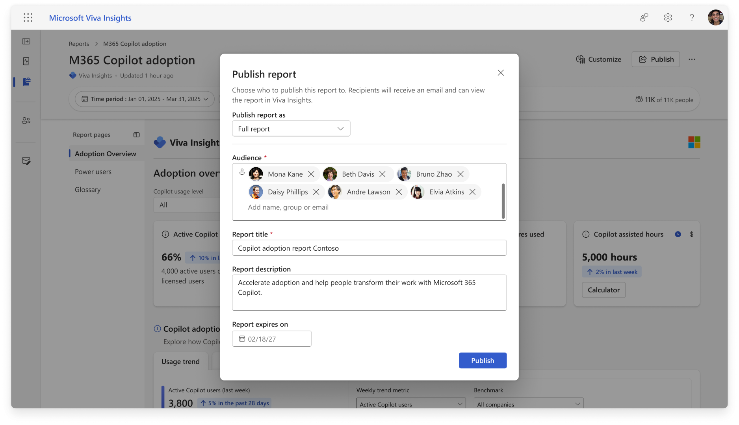Image resolution: width=739 pixels, height=425 pixels.
Task: Expand the Benchmark All companies dropdown
Action: 528,404
